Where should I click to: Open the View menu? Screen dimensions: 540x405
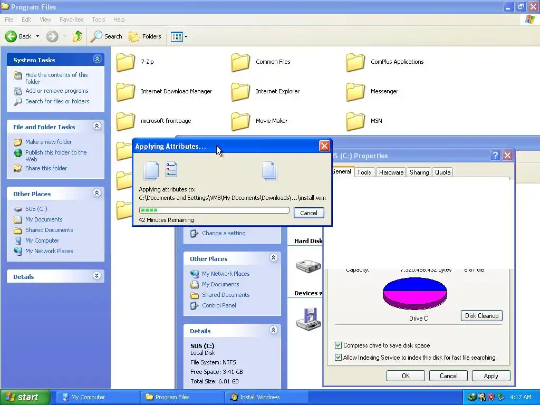pos(45,20)
